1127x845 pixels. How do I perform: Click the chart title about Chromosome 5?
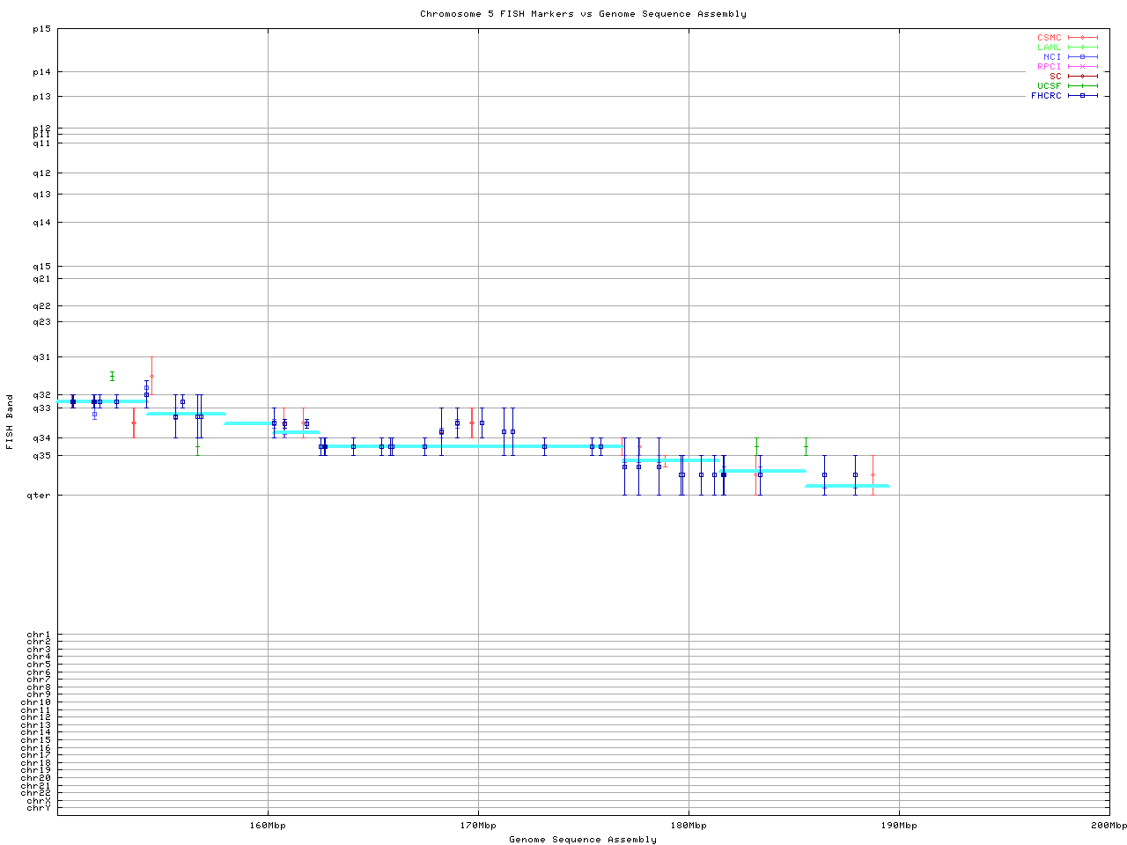click(583, 14)
